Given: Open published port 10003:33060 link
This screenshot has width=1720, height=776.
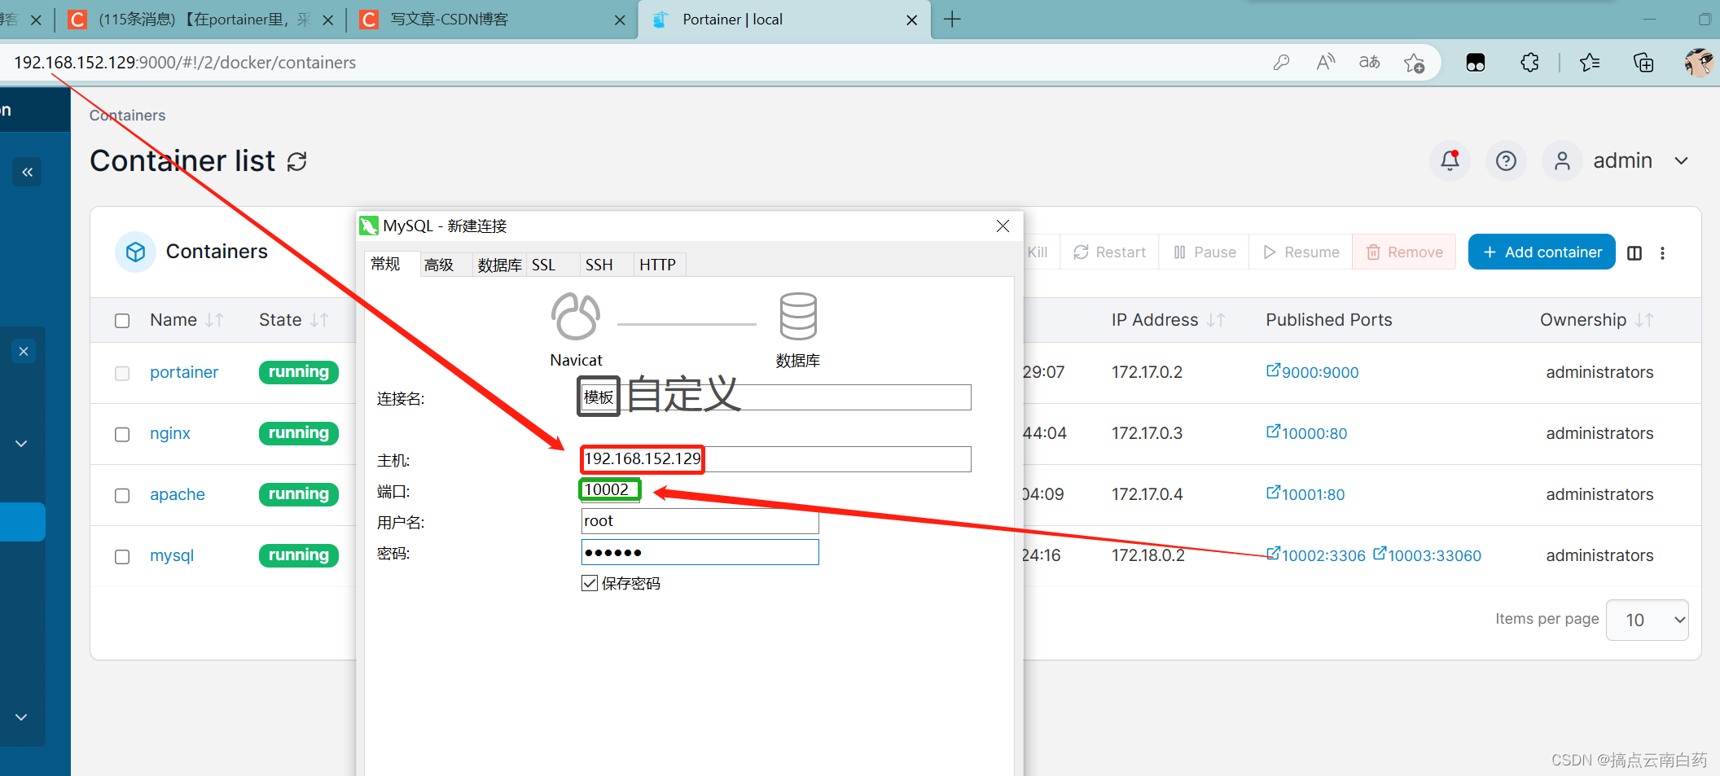Looking at the screenshot, I should coord(1427,555).
